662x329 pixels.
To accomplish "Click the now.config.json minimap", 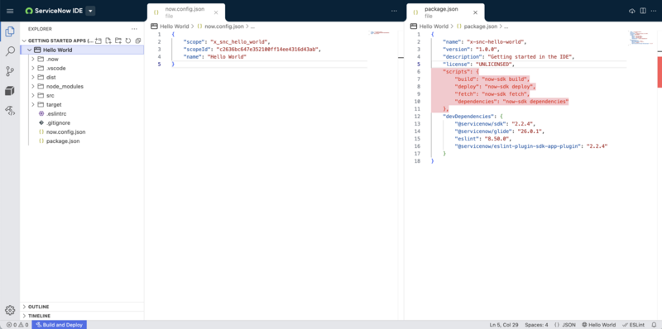I will (x=381, y=32).
